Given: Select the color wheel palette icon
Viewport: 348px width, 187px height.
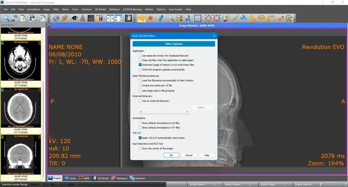Looking at the screenshot, I should pos(225,18).
